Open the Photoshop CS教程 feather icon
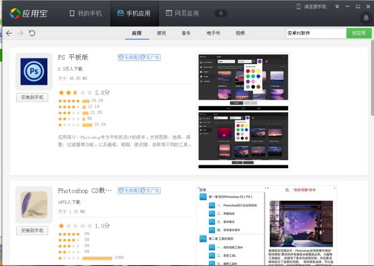The height and width of the screenshot is (266, 374). click(34, 205)
